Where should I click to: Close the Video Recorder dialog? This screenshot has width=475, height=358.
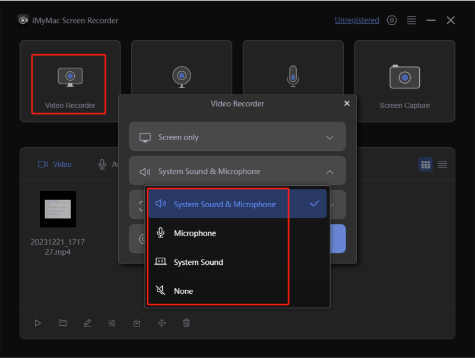[x=347, y=103]
